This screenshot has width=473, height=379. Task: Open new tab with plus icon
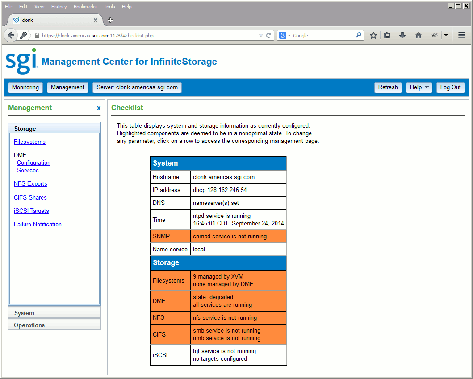point(110,20)
